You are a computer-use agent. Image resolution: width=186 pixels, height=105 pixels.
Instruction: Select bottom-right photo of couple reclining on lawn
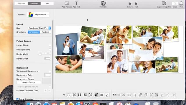click(167, 65)
